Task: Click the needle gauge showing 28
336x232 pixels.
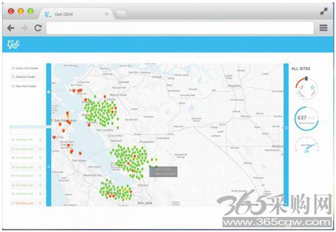Action: [307, 146]
